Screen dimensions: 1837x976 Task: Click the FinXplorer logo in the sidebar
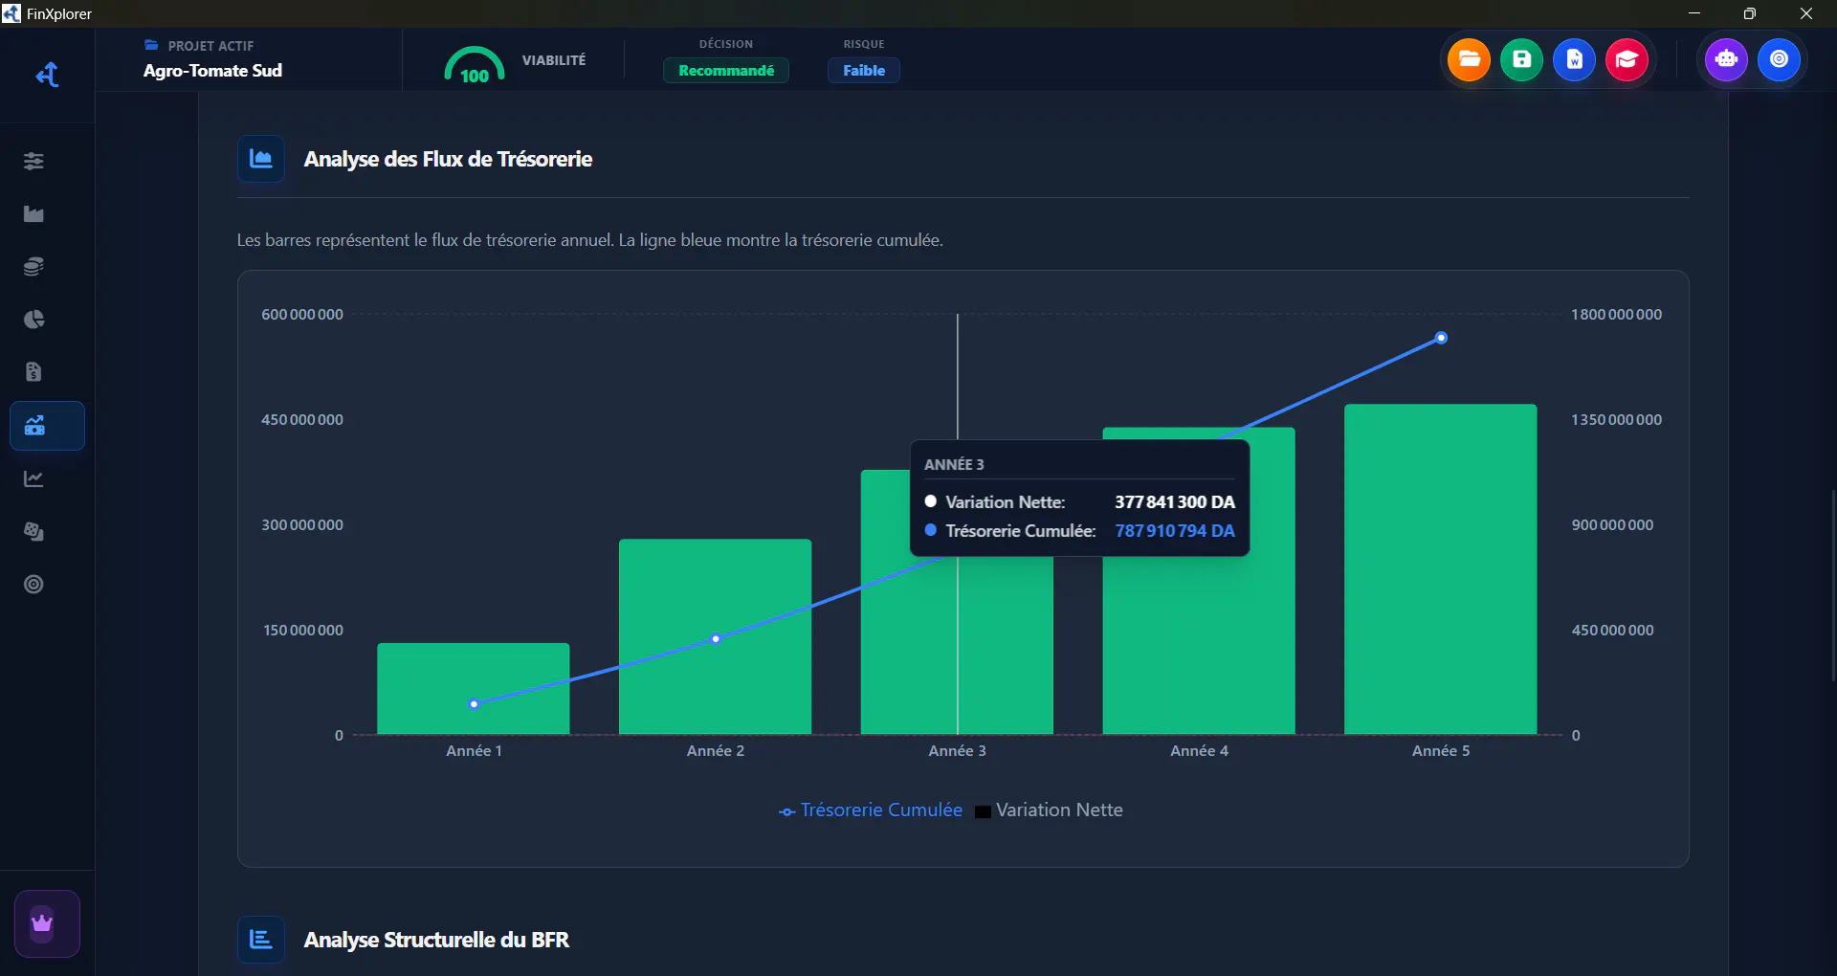(x=47, y=75)
